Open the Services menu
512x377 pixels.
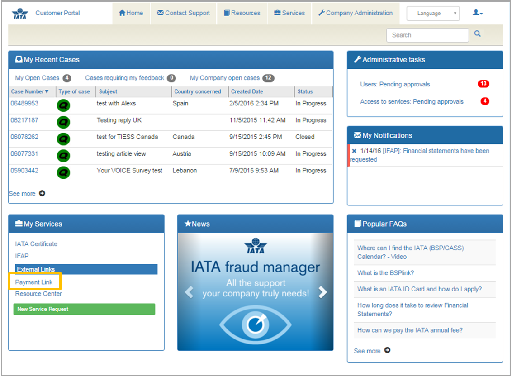tap(289, 13)
